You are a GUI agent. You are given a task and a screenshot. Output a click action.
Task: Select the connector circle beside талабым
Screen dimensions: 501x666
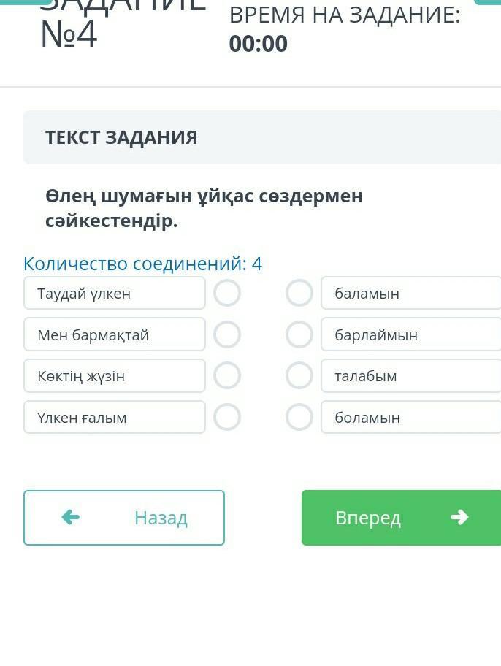[299, 376]
